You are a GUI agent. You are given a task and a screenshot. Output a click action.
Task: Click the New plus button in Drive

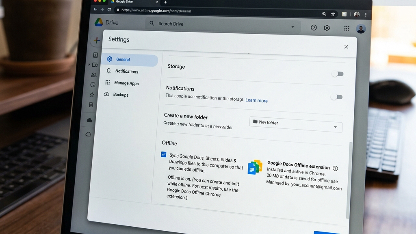(x=97, y=40)
